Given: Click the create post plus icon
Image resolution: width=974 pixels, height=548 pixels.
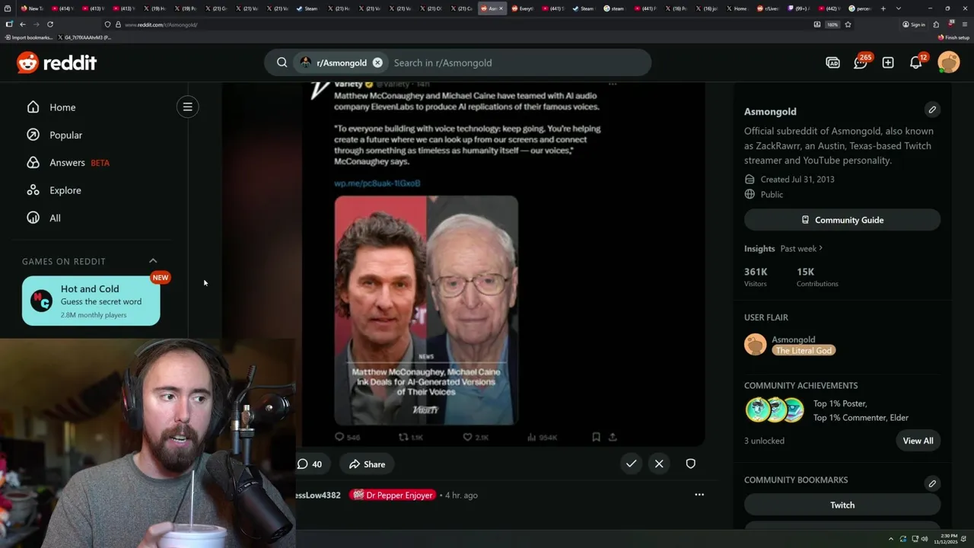Looking at the screenshot, I should point(888,62).
